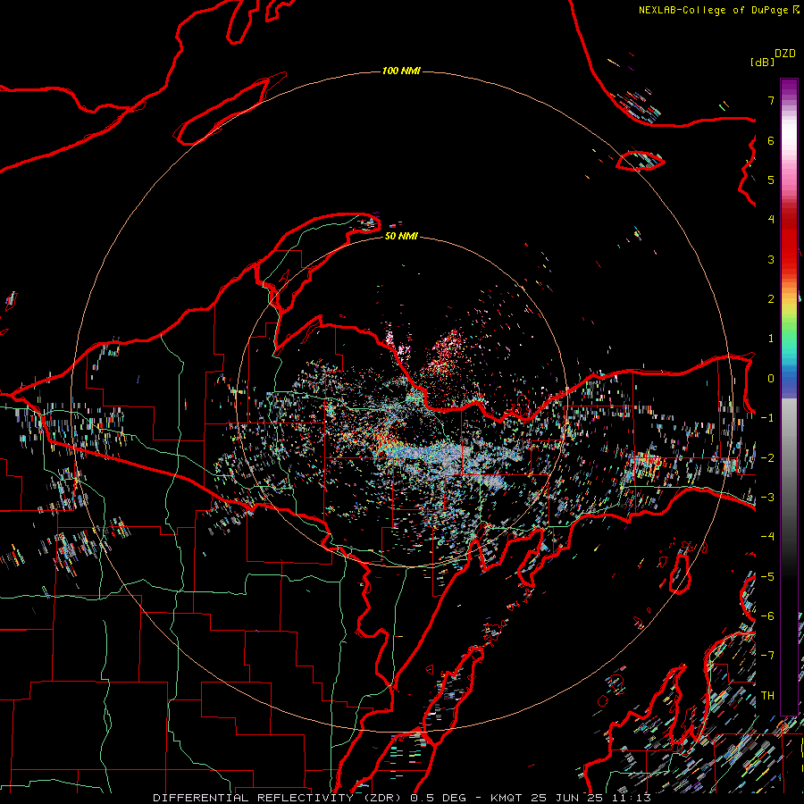Click the -7 value on ZDR scale
This screenshot has height=804, width=804.
(x=767, y=656)
